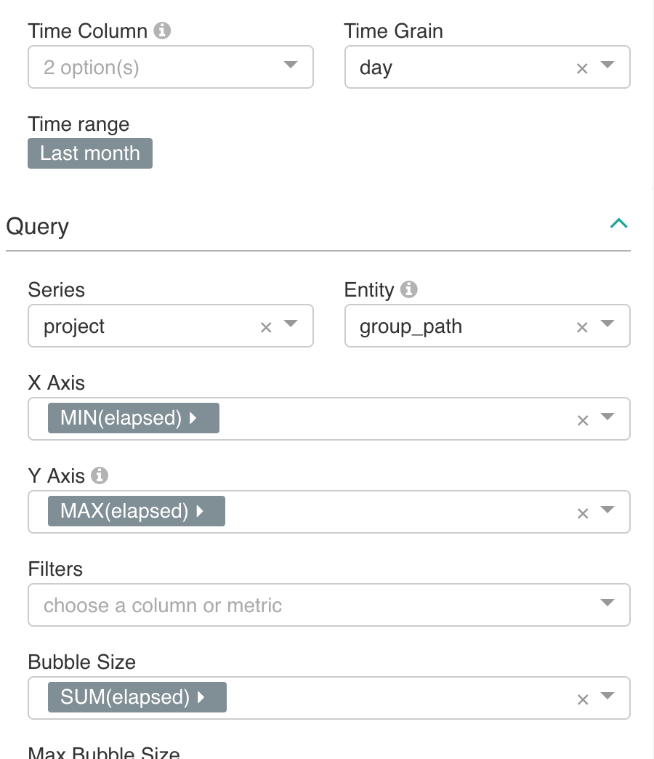Change the Last month time range

[89, 153]
